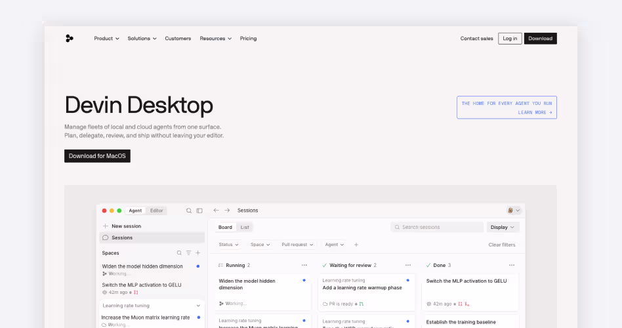Switch to Agent mode
This screenshot has height=328, width=622.
pyautogui.click(x=135, y=211)
